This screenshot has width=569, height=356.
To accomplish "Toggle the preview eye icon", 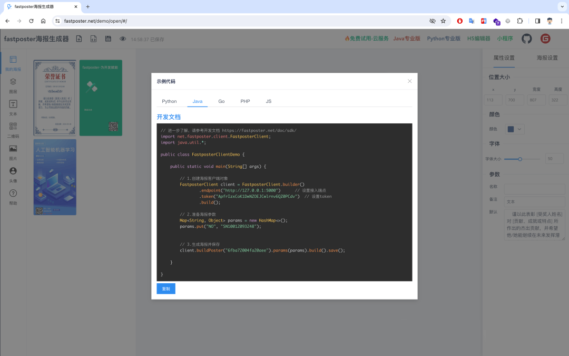I will tap(123, 39).
